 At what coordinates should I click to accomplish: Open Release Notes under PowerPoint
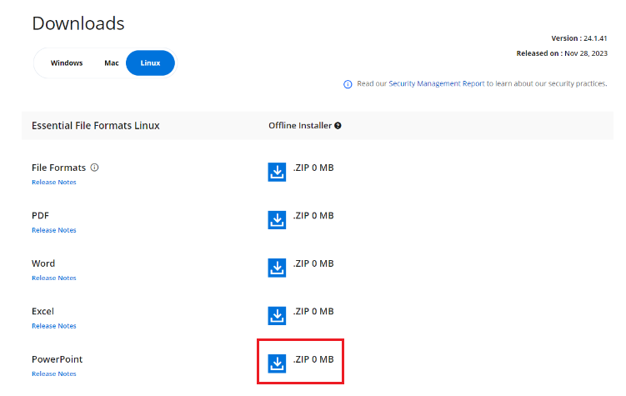point(54,373)
